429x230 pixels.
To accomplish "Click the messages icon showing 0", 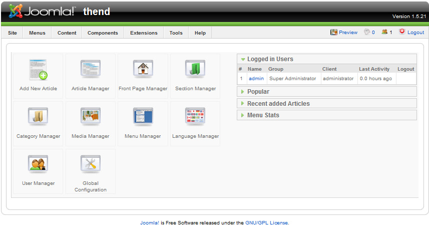I will tap(367, 32).
